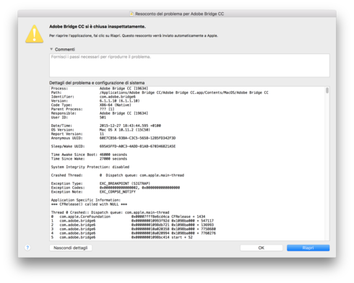
Task: Collapse the Commenti disclosure triangle
Action: [51, 49]
